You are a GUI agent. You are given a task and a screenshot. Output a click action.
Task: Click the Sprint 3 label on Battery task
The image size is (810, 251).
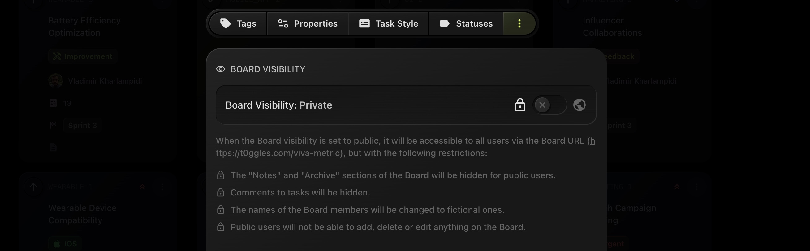pos(82,125)
